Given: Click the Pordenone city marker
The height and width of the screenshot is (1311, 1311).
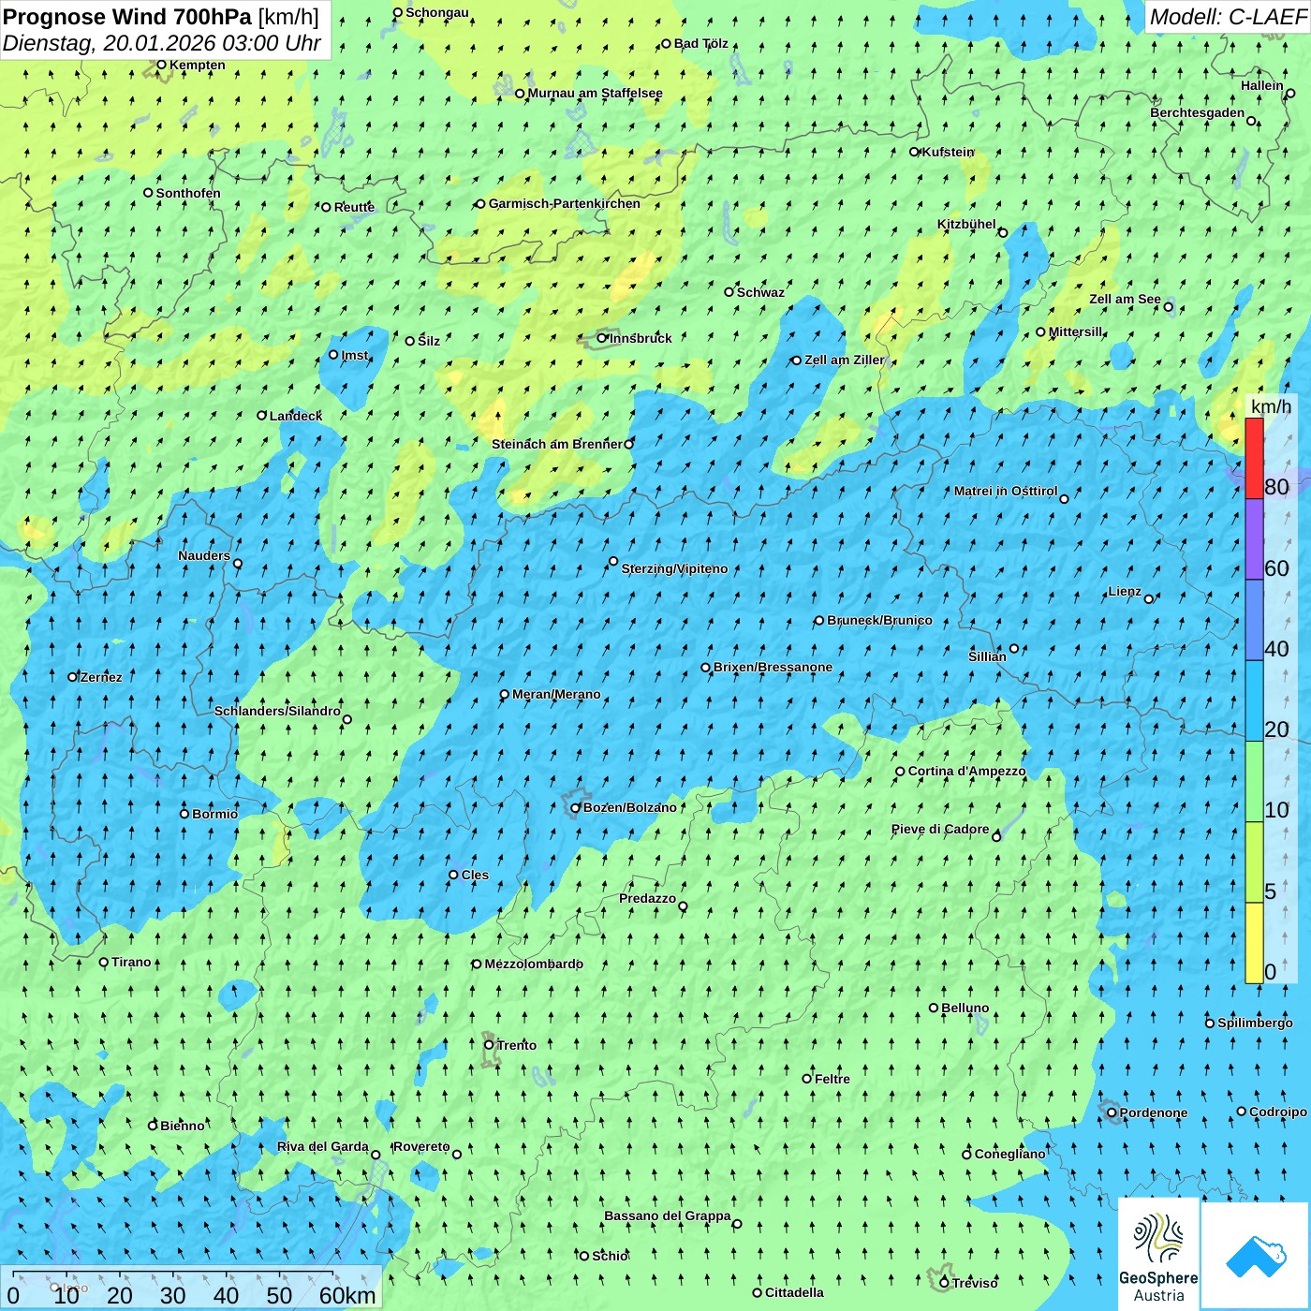Looking at the screenshot, I should pyautogui.click(x=1112, y=1113).
